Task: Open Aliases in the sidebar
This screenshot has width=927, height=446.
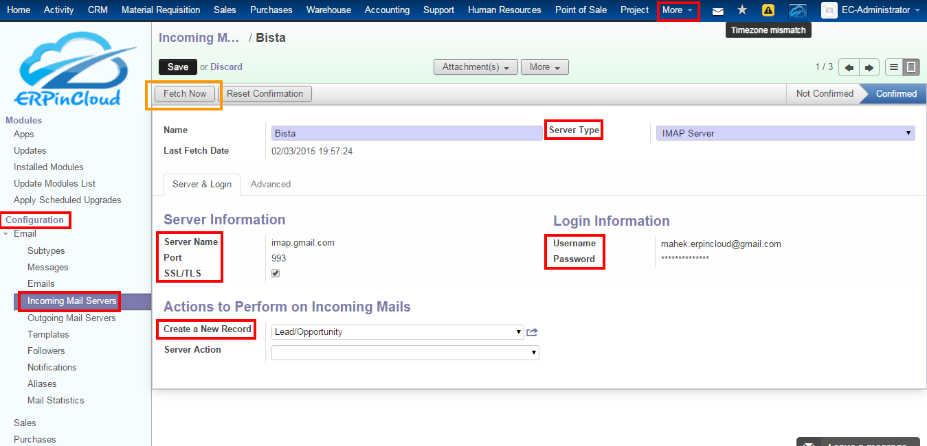Action: click(42, 384)
